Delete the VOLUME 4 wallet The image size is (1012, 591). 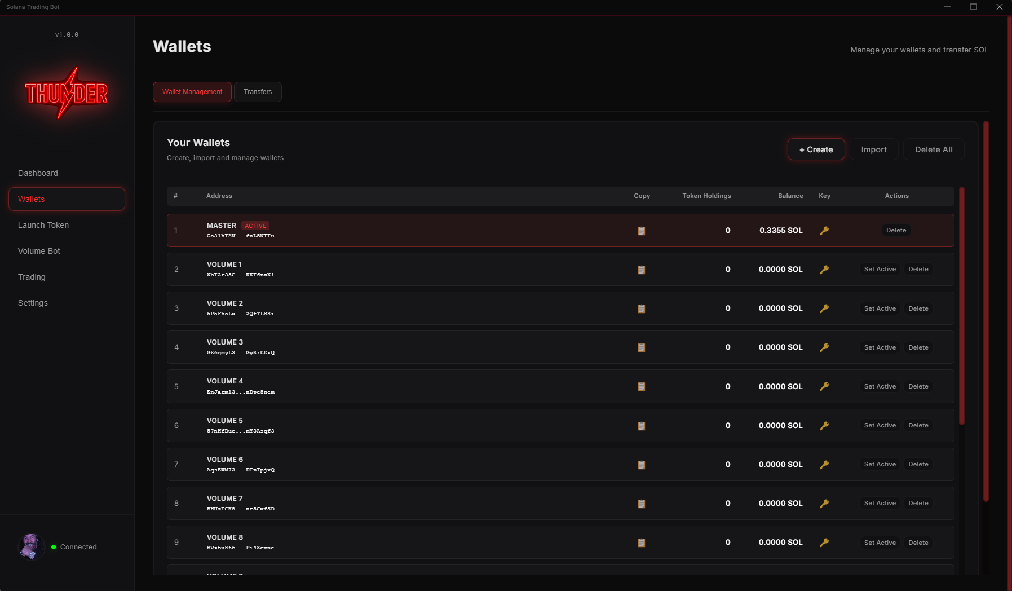[x=918, y=386]
